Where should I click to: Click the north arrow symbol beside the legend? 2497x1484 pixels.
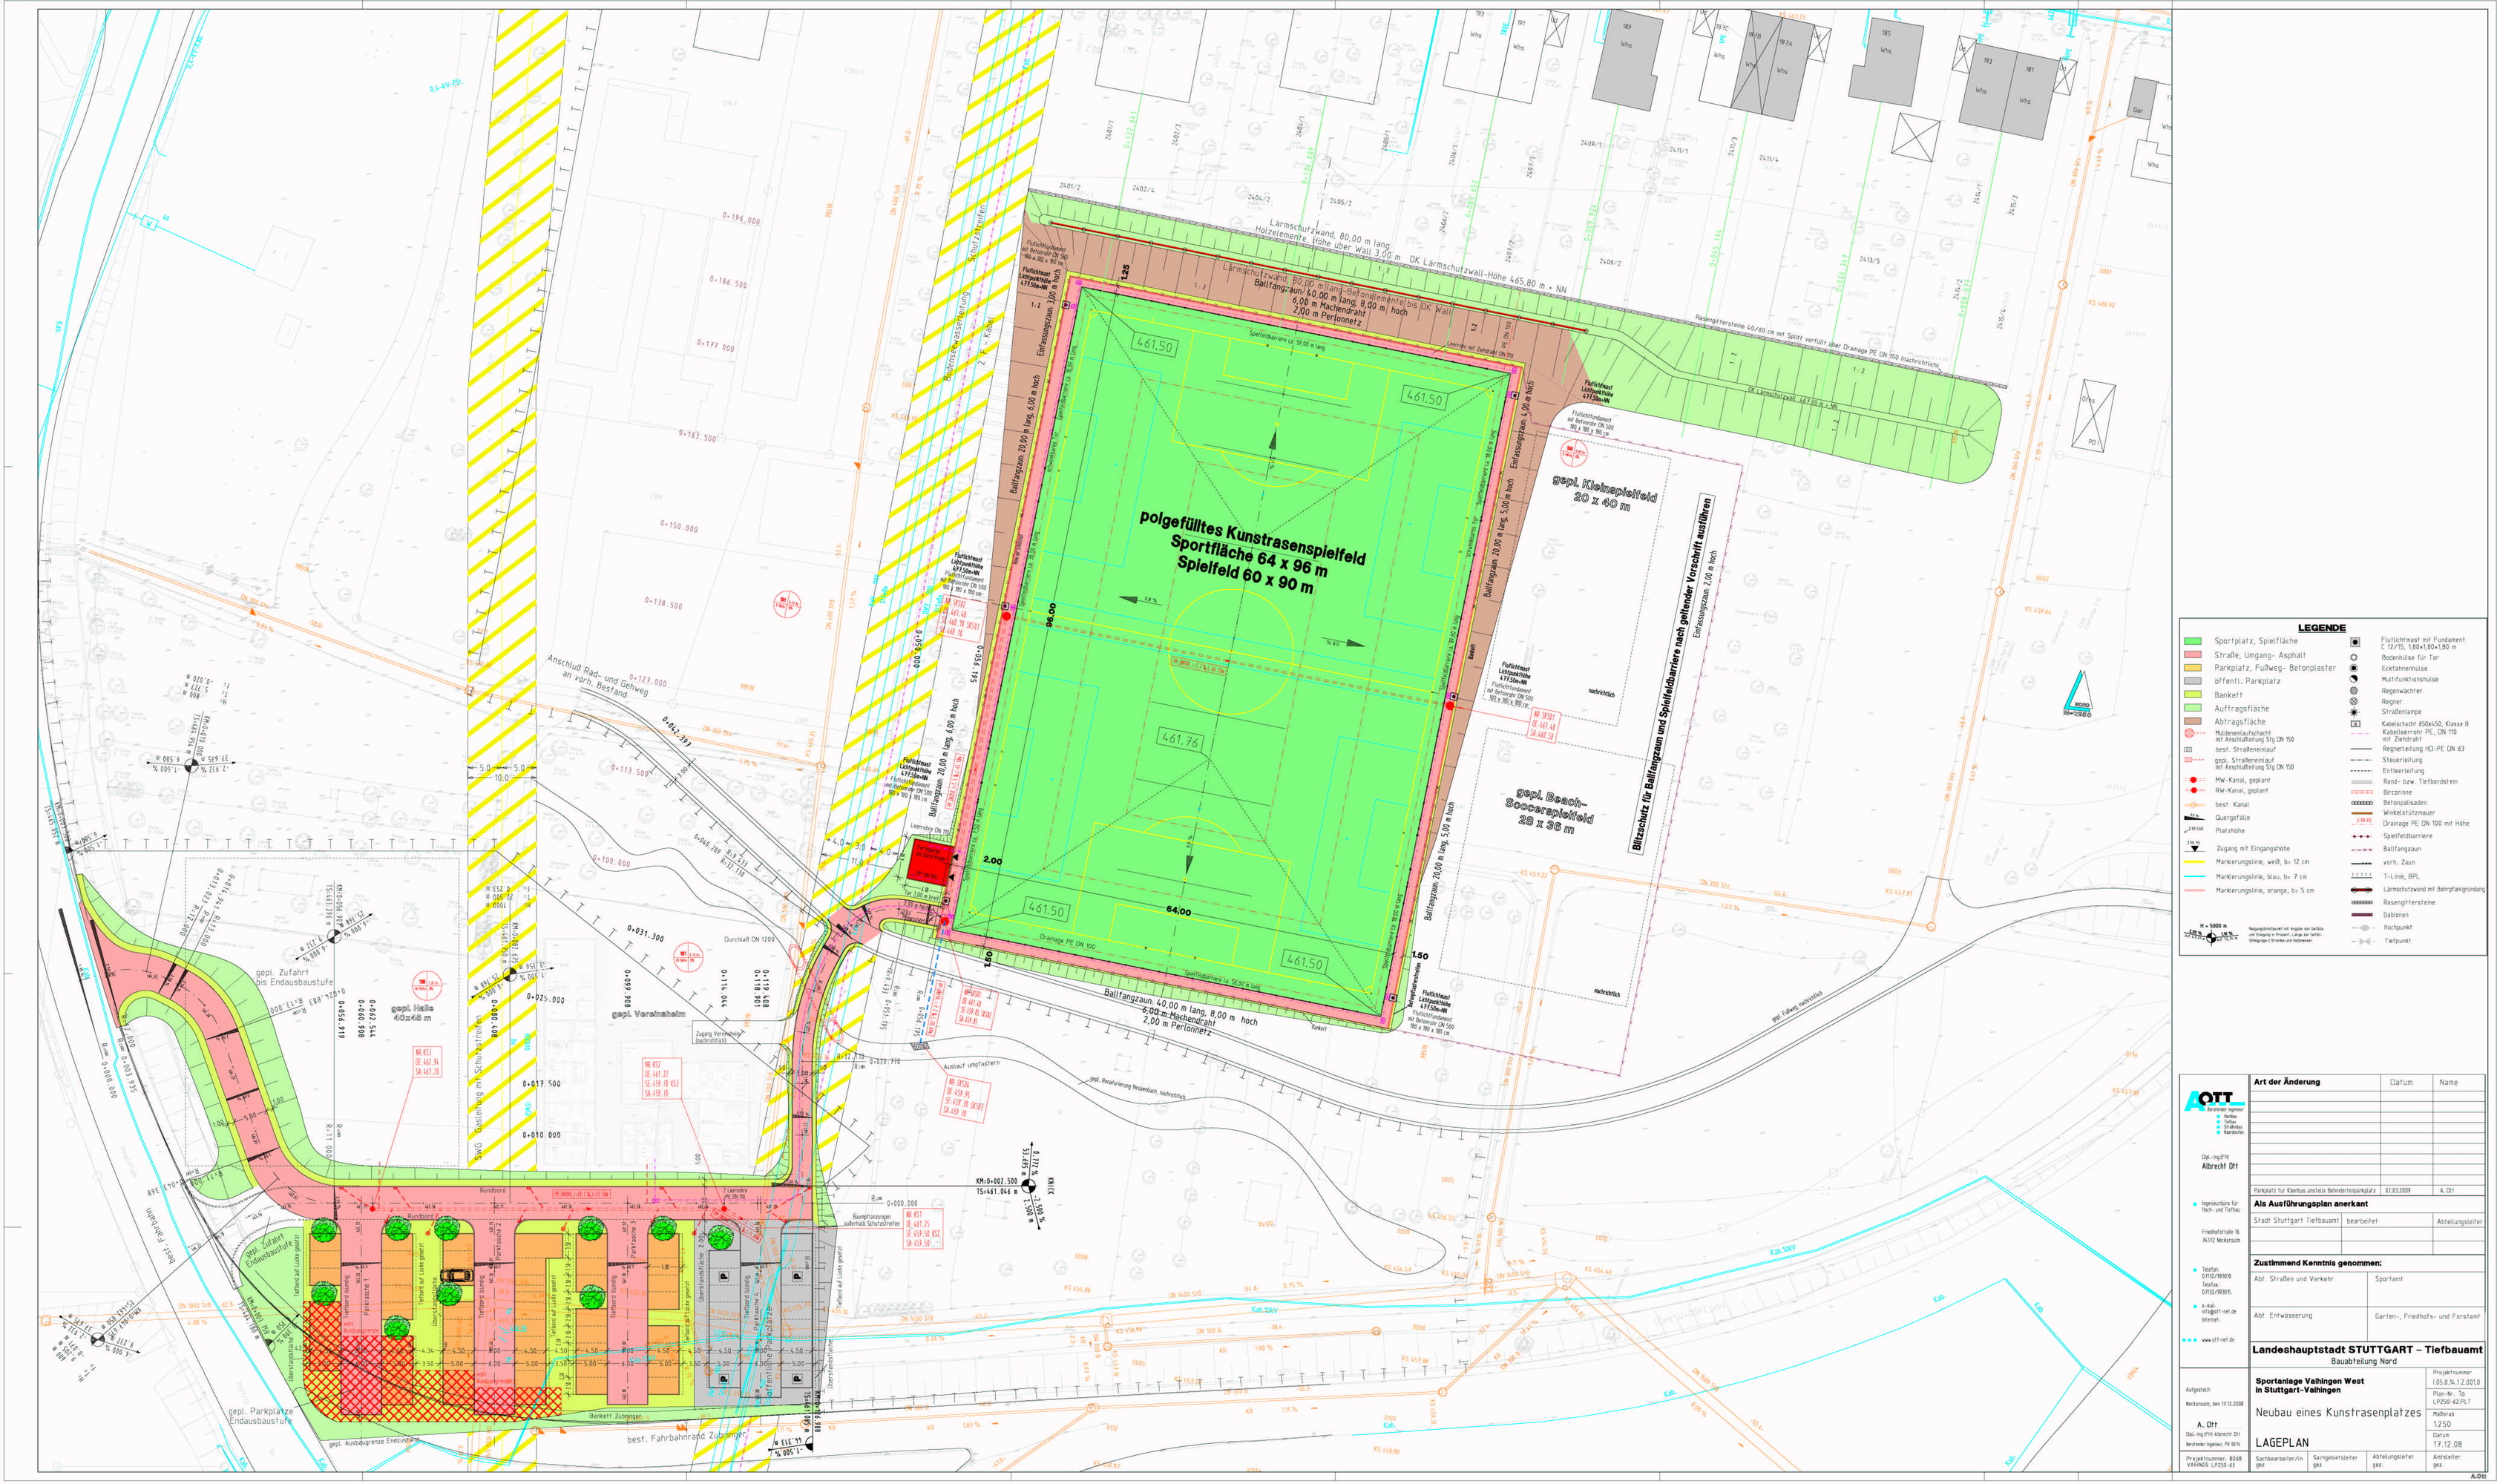click(x=2078, y=695)
